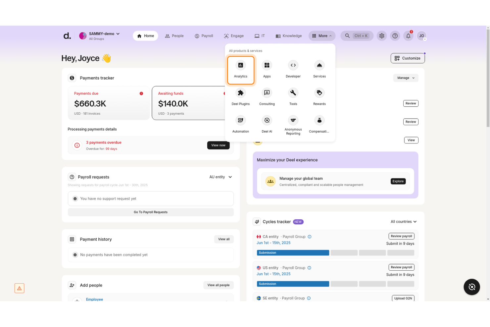Screen dimensions: 490x327
Task: Click info icon next to US entity Payroll Group
Action: (x=309, y=268)
